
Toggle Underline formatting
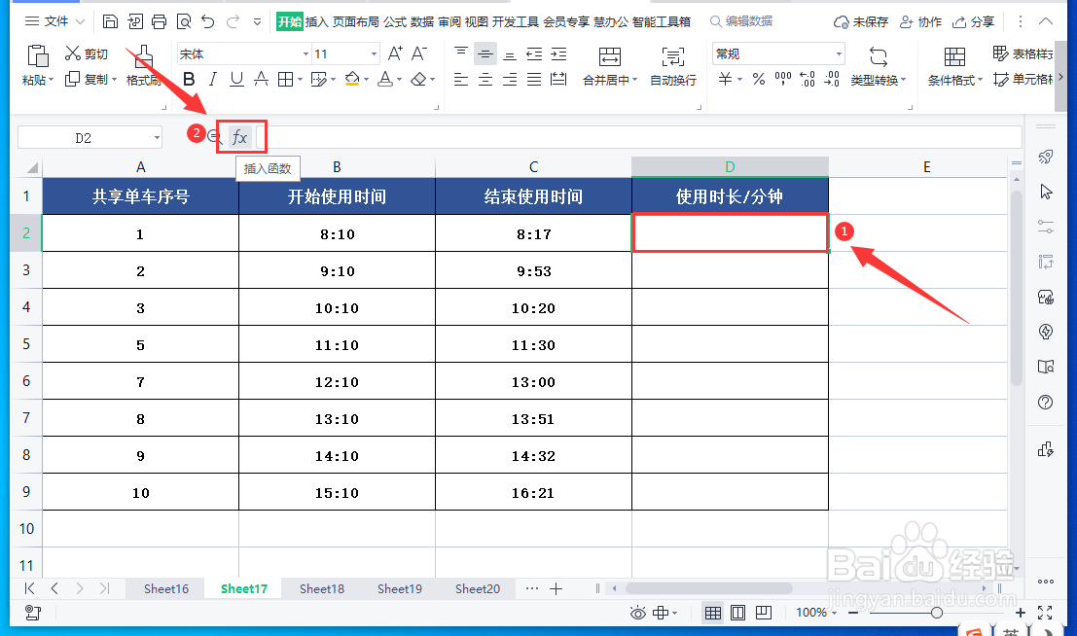(237, 80)
